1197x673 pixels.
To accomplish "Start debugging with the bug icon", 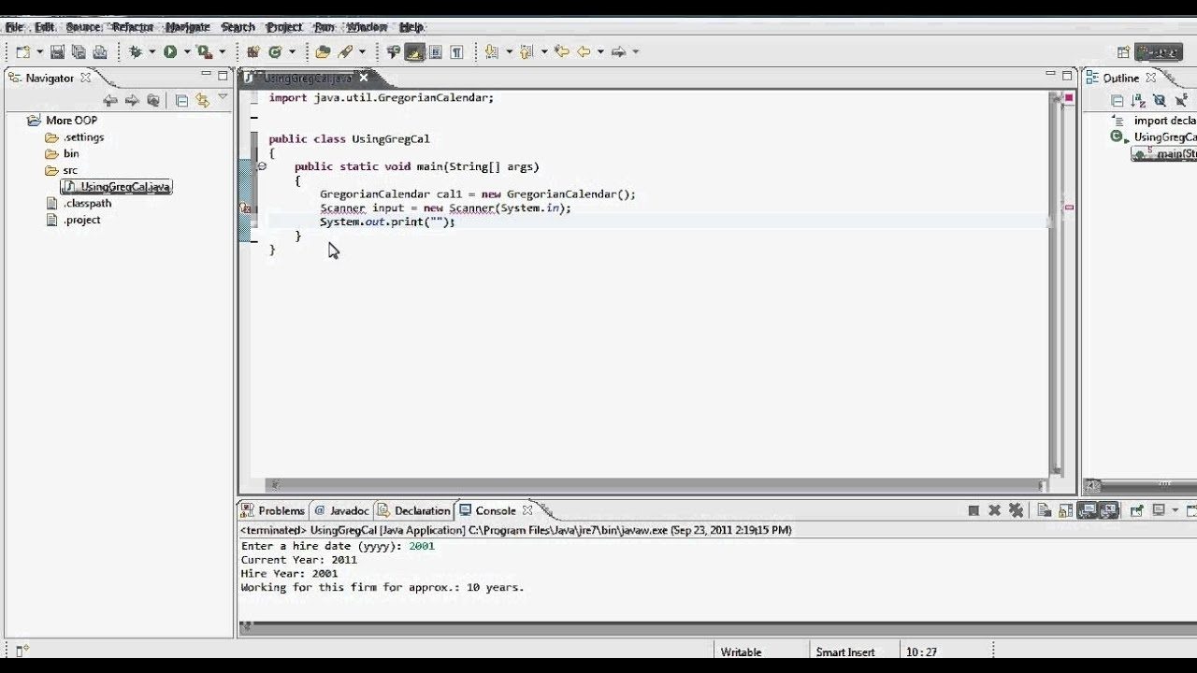I will tap(136, 52).
